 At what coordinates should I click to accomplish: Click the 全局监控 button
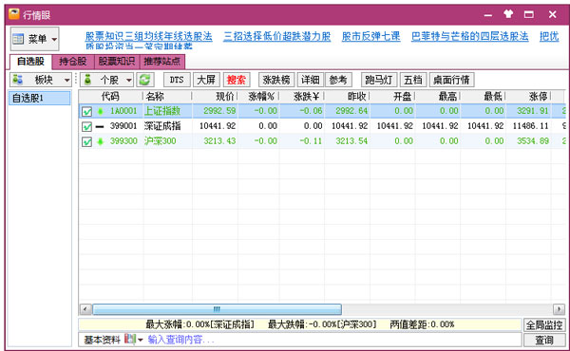(x=544, y=324)
